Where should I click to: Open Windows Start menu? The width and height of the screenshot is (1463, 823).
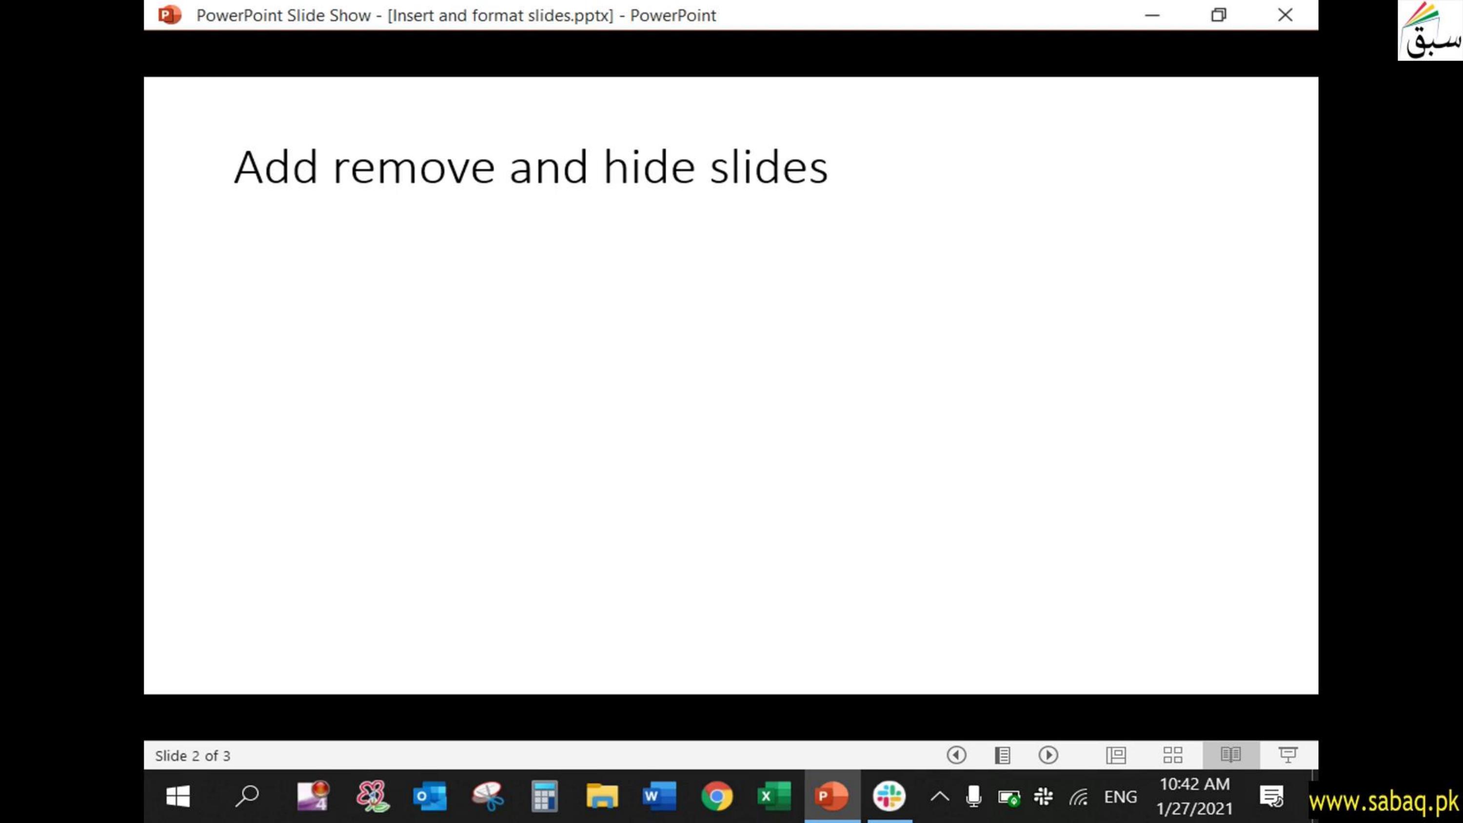pos(178,796)
